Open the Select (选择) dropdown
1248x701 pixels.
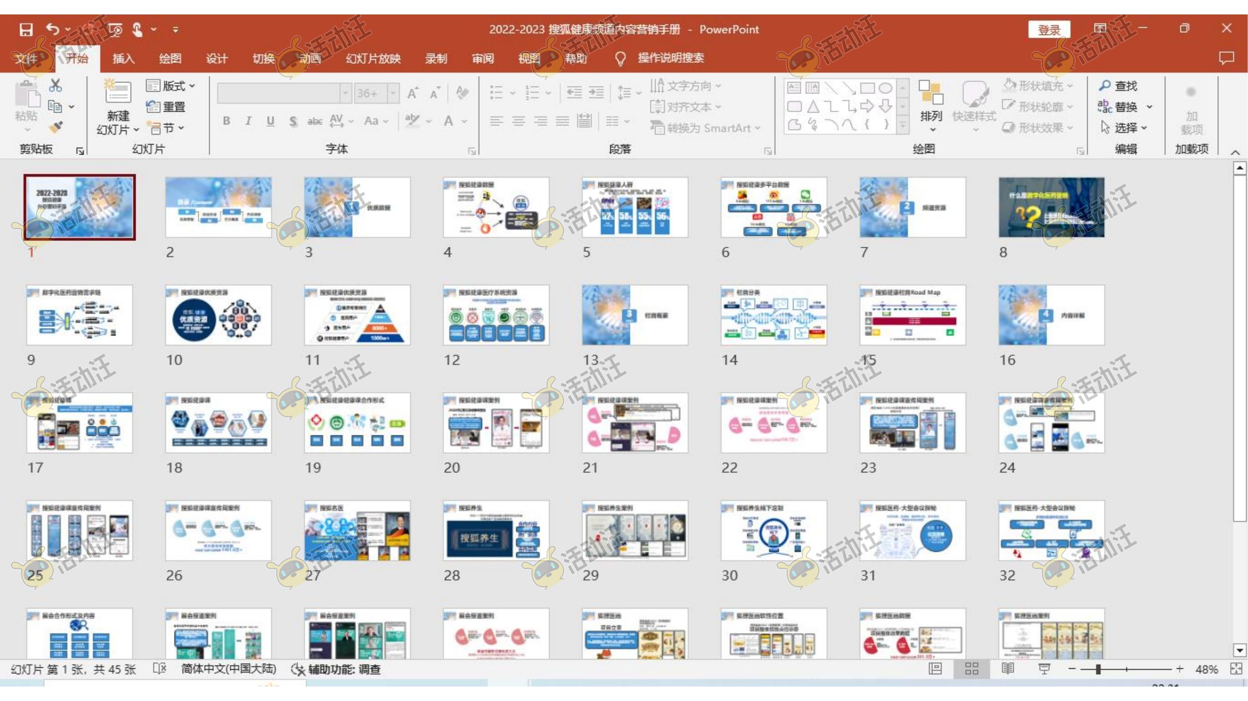(1124, 128)
